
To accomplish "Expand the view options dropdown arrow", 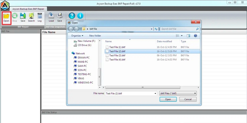I will click(182, 36).
